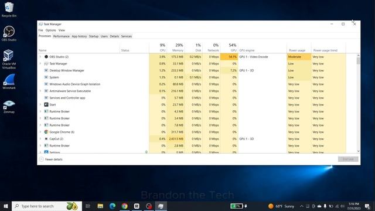Click the CapCut process icon
This screenshot has height=211, width=375.
[x=46, y=139]
